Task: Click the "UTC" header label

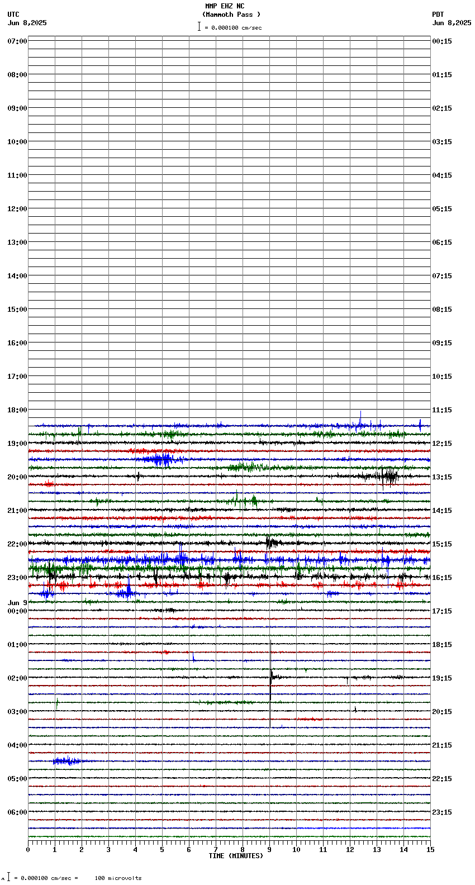Action: [13, 15]
